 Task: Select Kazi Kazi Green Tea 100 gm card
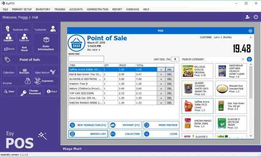(231, 106)
